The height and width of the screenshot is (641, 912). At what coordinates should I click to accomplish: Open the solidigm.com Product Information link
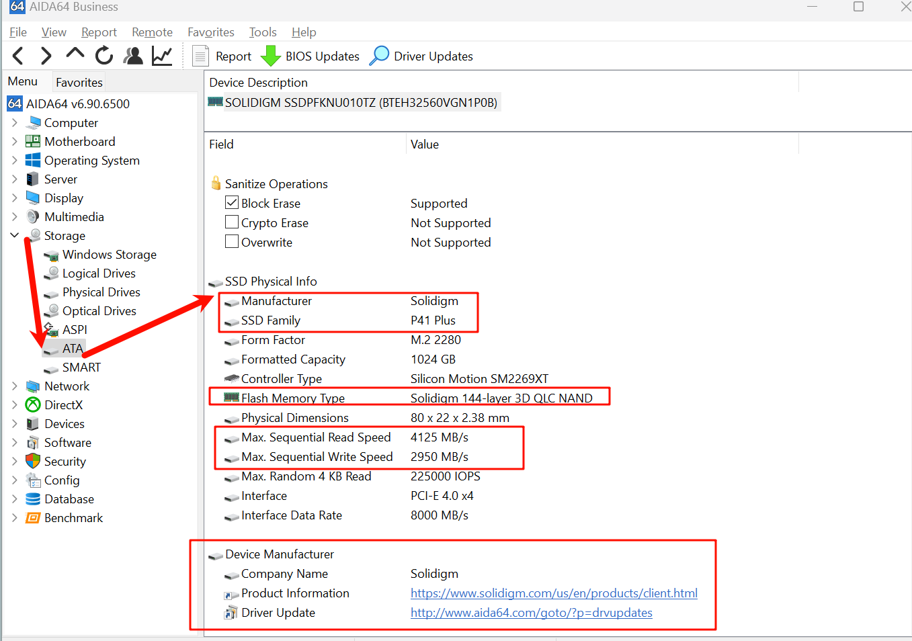(554, 593)
